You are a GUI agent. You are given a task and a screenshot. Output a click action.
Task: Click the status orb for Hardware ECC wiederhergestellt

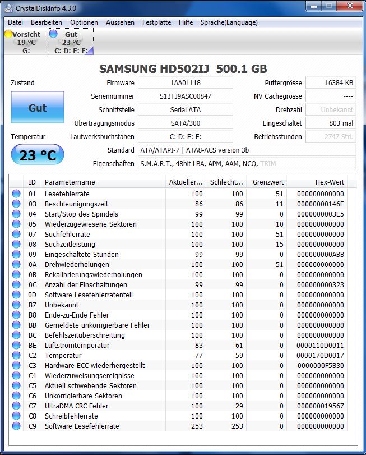pyautogui.click(x=16, y=365)
